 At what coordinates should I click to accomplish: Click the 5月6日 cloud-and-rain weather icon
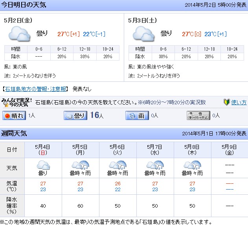(x=118, y=165)
